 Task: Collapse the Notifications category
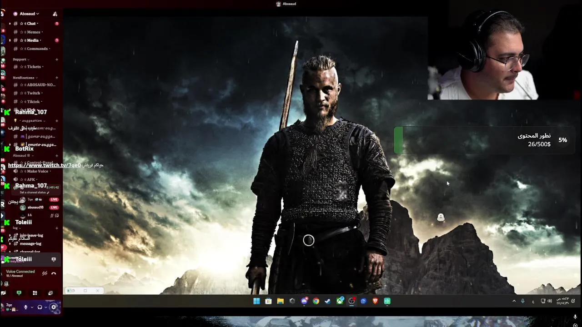(25, 78)
